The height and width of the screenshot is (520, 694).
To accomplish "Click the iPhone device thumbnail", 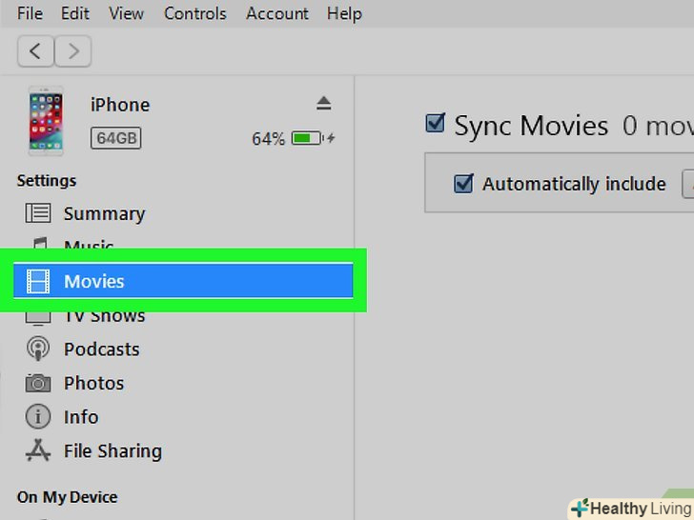I will click(46, 121).
